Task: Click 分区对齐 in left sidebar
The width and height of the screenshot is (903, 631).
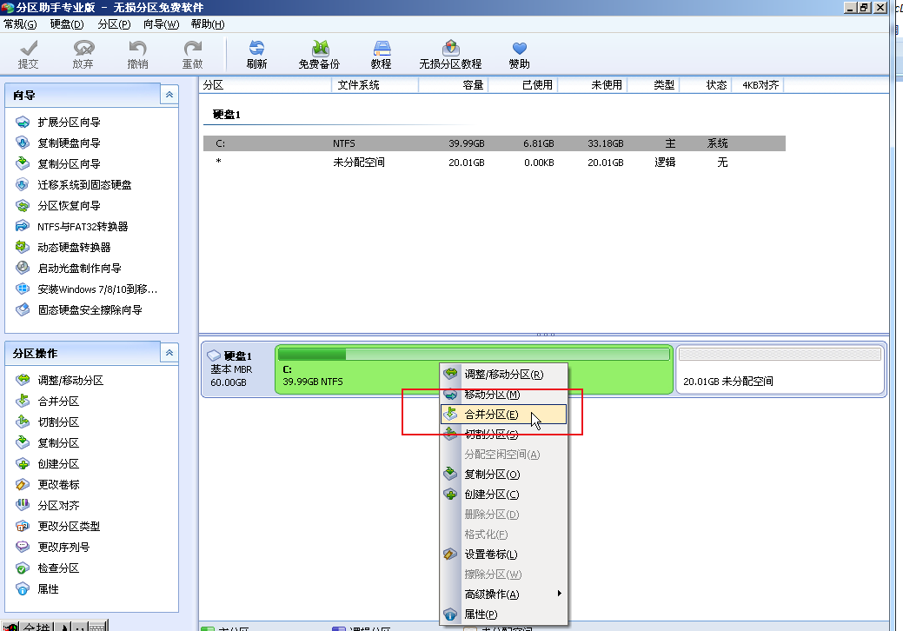Action: [58, 506]
